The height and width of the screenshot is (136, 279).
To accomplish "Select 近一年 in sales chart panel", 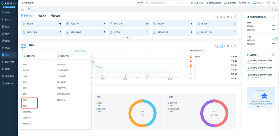I will [233, 46].
